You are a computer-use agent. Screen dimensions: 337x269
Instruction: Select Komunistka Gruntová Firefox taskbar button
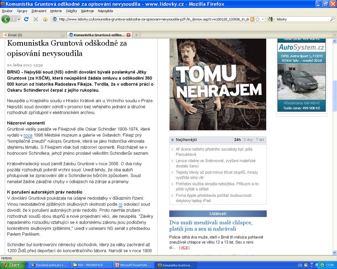click(x=176, y=265)
